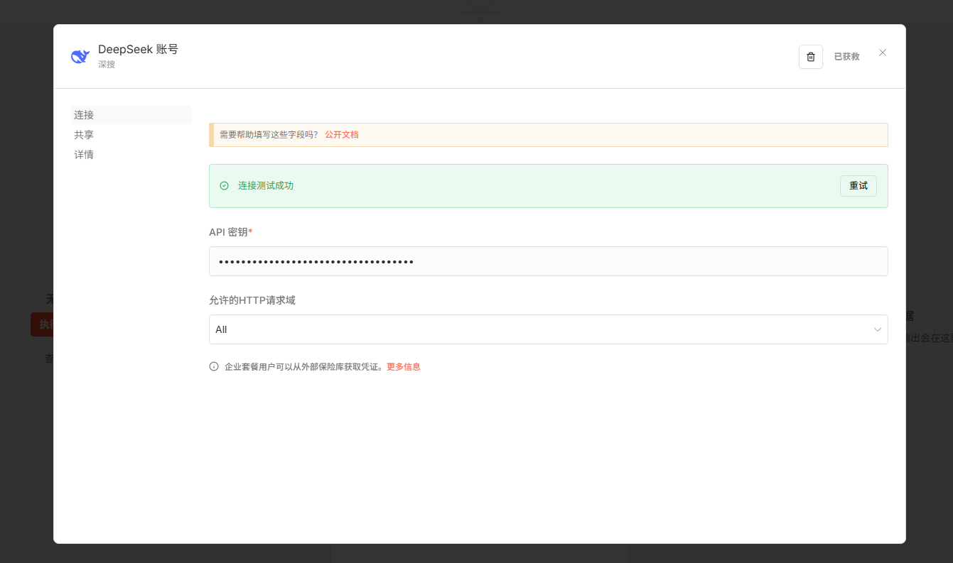Click the DeepSeek whale logo icon
Image resolution: width=953 pixels, height=563 pixels.
(x=80, y=57)
